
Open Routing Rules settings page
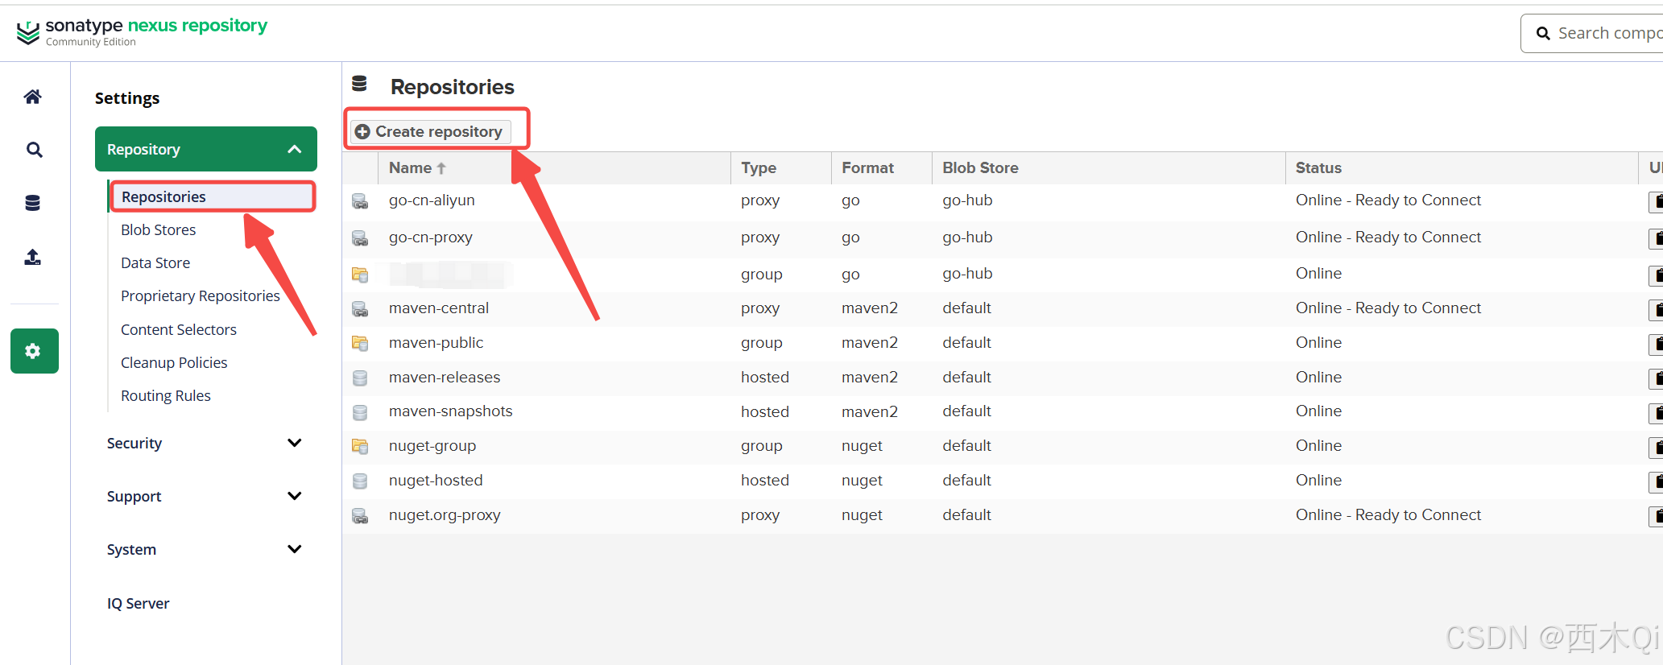(166, 396)
